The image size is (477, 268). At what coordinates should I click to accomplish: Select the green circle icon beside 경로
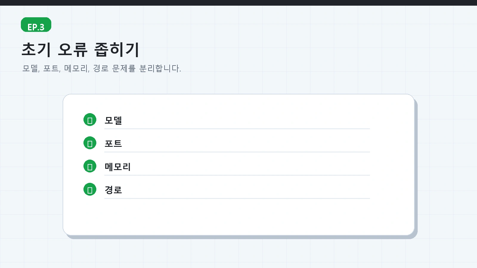click(x=90, y=189)
